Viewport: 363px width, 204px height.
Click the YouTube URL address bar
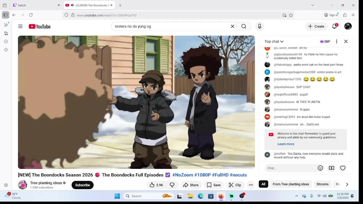179,15
